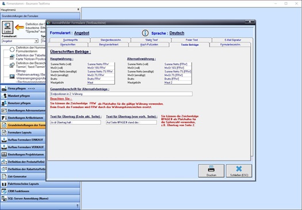Click the Laden computer icon button
This screenshot has width=302, height=210.
[x=7, y=28]
